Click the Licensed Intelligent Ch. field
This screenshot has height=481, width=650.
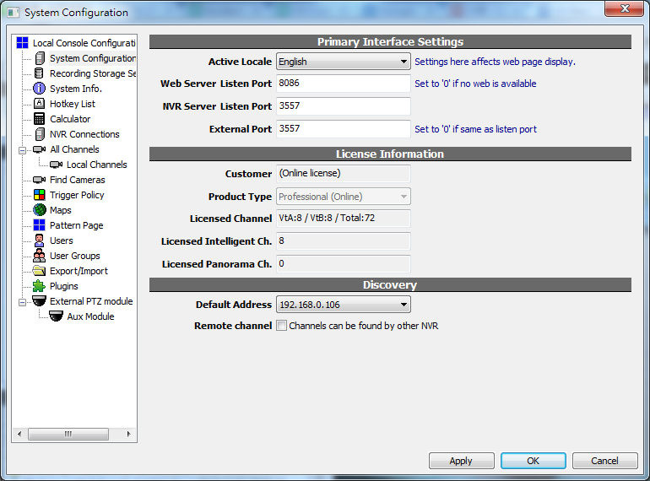344,240
